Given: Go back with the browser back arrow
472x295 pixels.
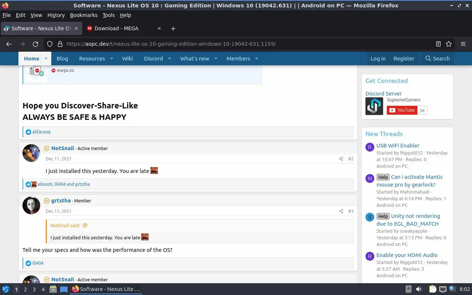Looking at the screenshot, I should (9, 44).
